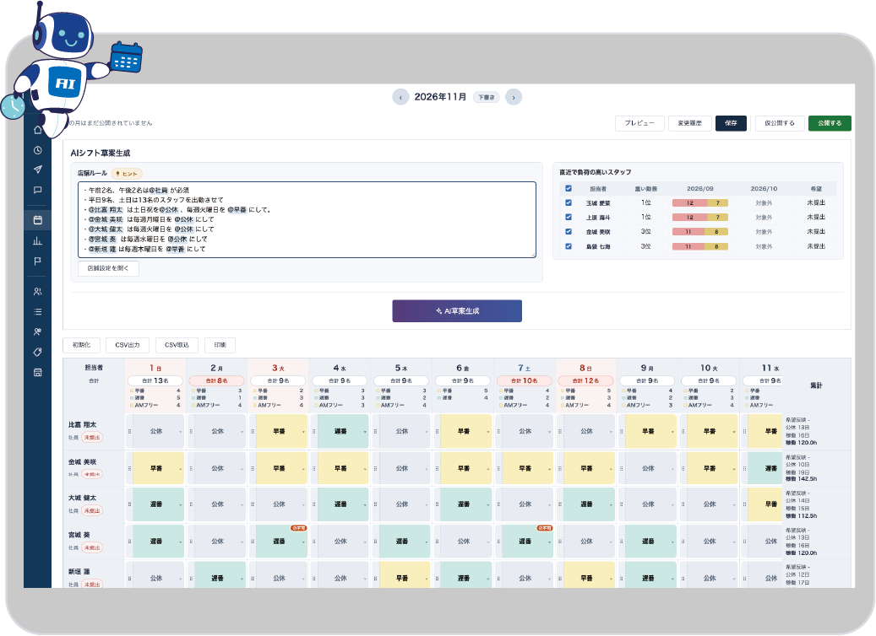Click 玉城 愛菜's 2026/09 load bar

700,203
